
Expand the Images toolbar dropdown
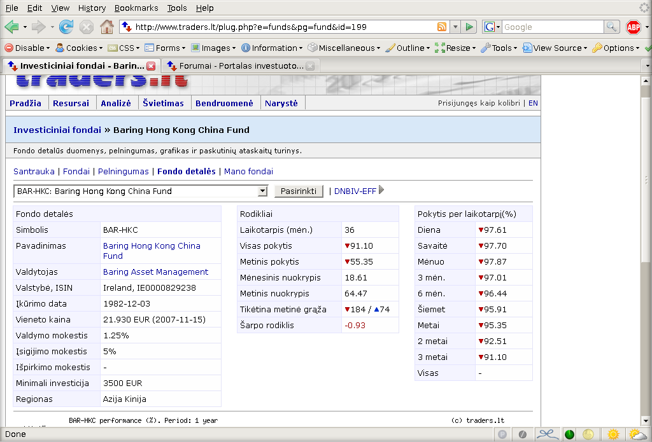click(x=213, y=48)
